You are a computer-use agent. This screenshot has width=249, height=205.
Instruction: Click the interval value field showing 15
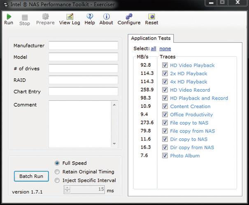(87, 189)
